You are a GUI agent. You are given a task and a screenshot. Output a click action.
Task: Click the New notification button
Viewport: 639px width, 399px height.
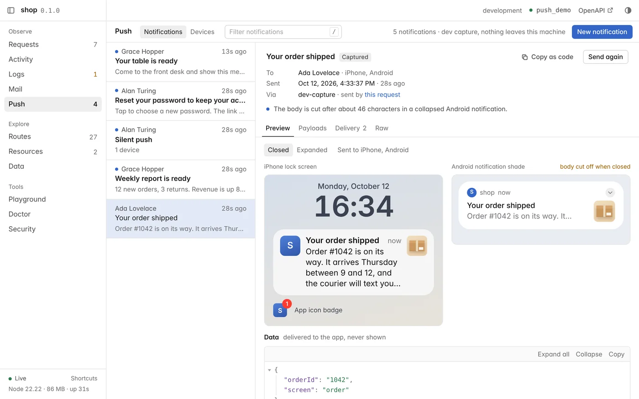click(x=602, y=32)
